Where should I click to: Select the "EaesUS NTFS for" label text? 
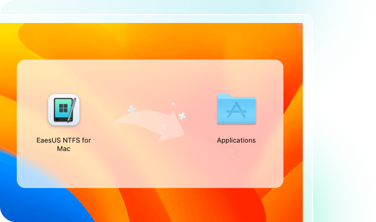tap(63, 140)
